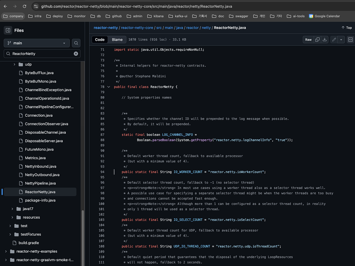Open Connection.java file
Screen dimensions: 355x266
(39, 115)
